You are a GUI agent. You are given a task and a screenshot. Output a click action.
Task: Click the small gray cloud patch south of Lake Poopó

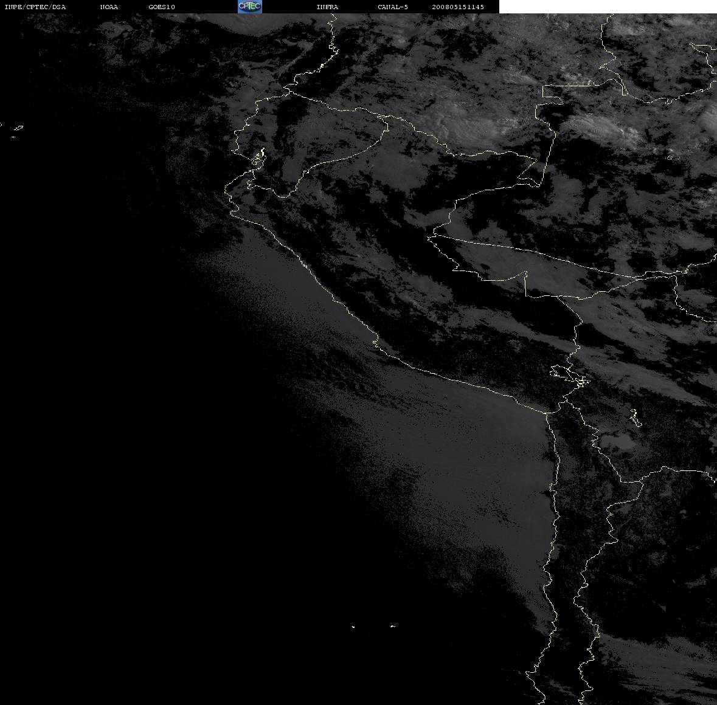[618, 442]
